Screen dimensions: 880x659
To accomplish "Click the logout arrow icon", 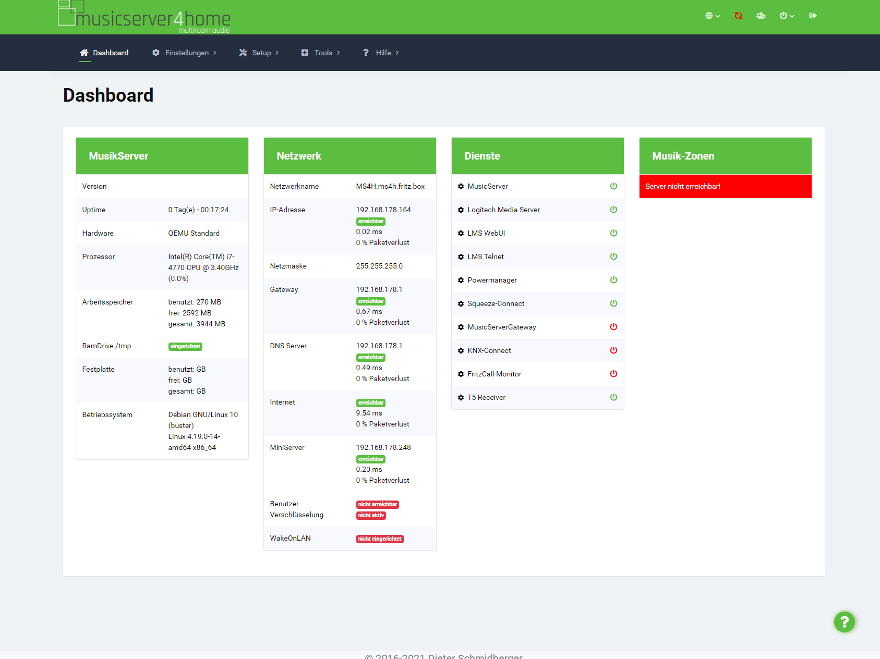I will [813, 16].
